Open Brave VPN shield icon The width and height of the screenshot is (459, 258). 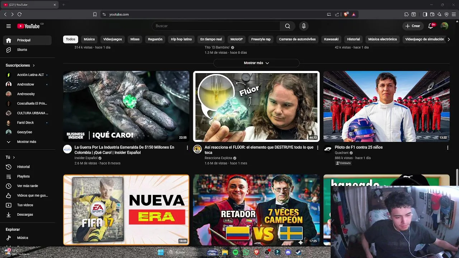(x=446, y=14)
